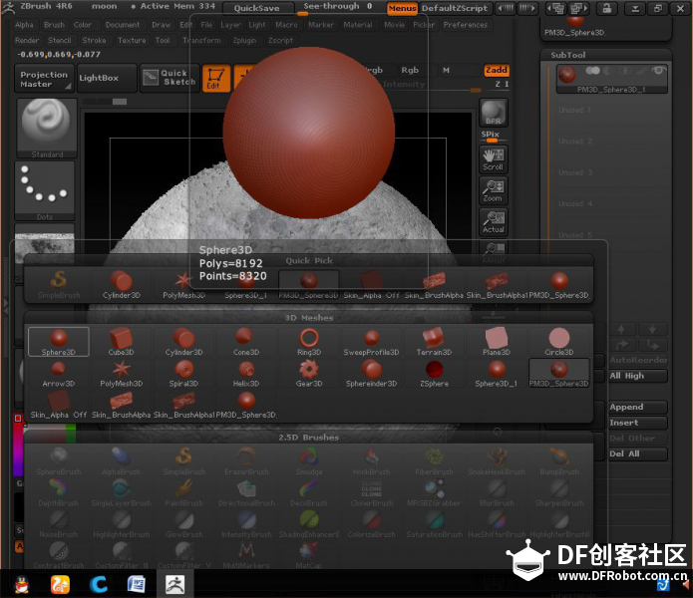
Task: Open the Dots stroke picker
Action: pos(45,190)
